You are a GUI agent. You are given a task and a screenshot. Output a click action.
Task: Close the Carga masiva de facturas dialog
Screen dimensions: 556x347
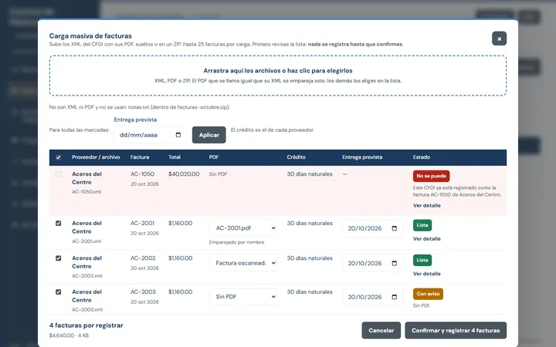pyautogui.click(x=499, y=39)
